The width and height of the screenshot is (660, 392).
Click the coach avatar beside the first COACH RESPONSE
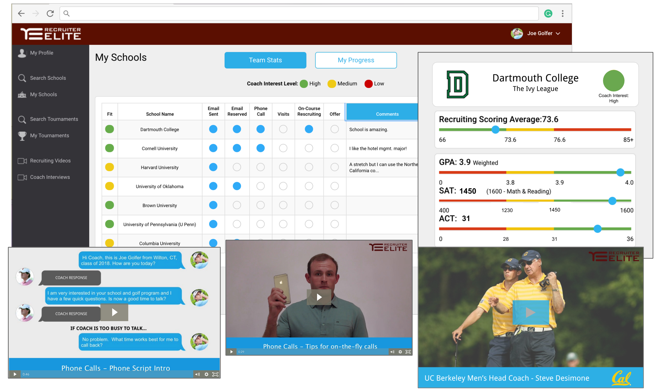coord(25,277)
